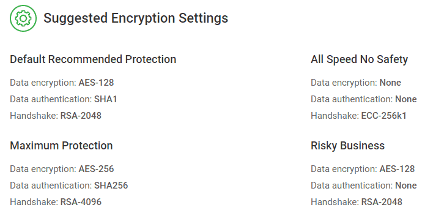Image resolution: width=433 pixels, height=221 pixels.
Task: Click RSA-2048 handshake under Default Recommended Protection
Action: click(81, 116)
